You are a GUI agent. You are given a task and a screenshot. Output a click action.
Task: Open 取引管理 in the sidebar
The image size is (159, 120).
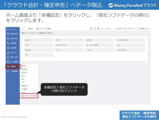pyautogui.click(x=12, y=43)
